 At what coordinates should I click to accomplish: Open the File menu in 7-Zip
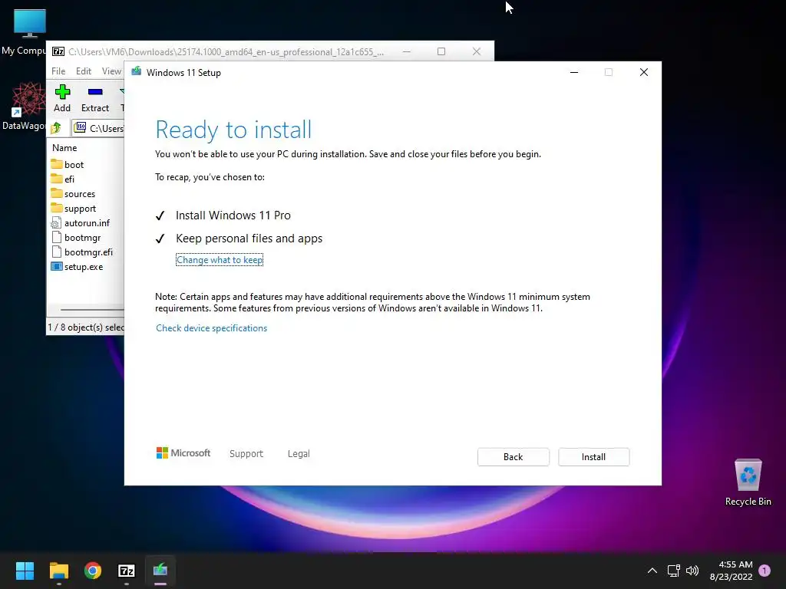(58, 71)
